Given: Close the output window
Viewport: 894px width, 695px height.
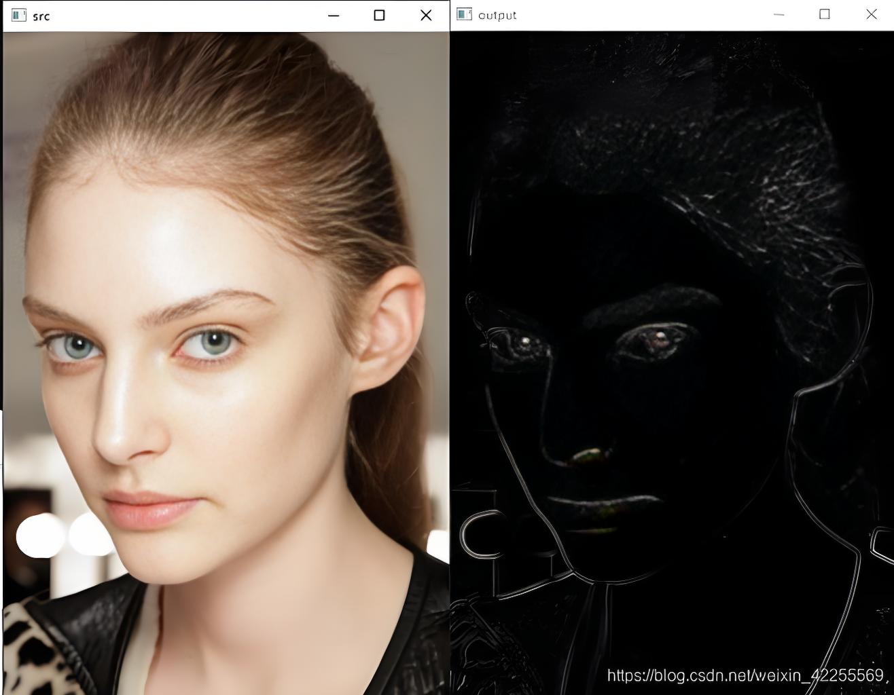Looking at the screenshot, I should click(872, 14).
